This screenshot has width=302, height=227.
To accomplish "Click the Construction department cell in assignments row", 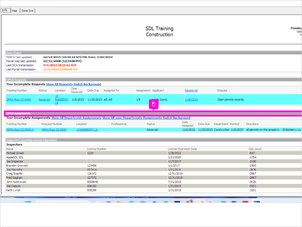I will [x=222, y=130].
